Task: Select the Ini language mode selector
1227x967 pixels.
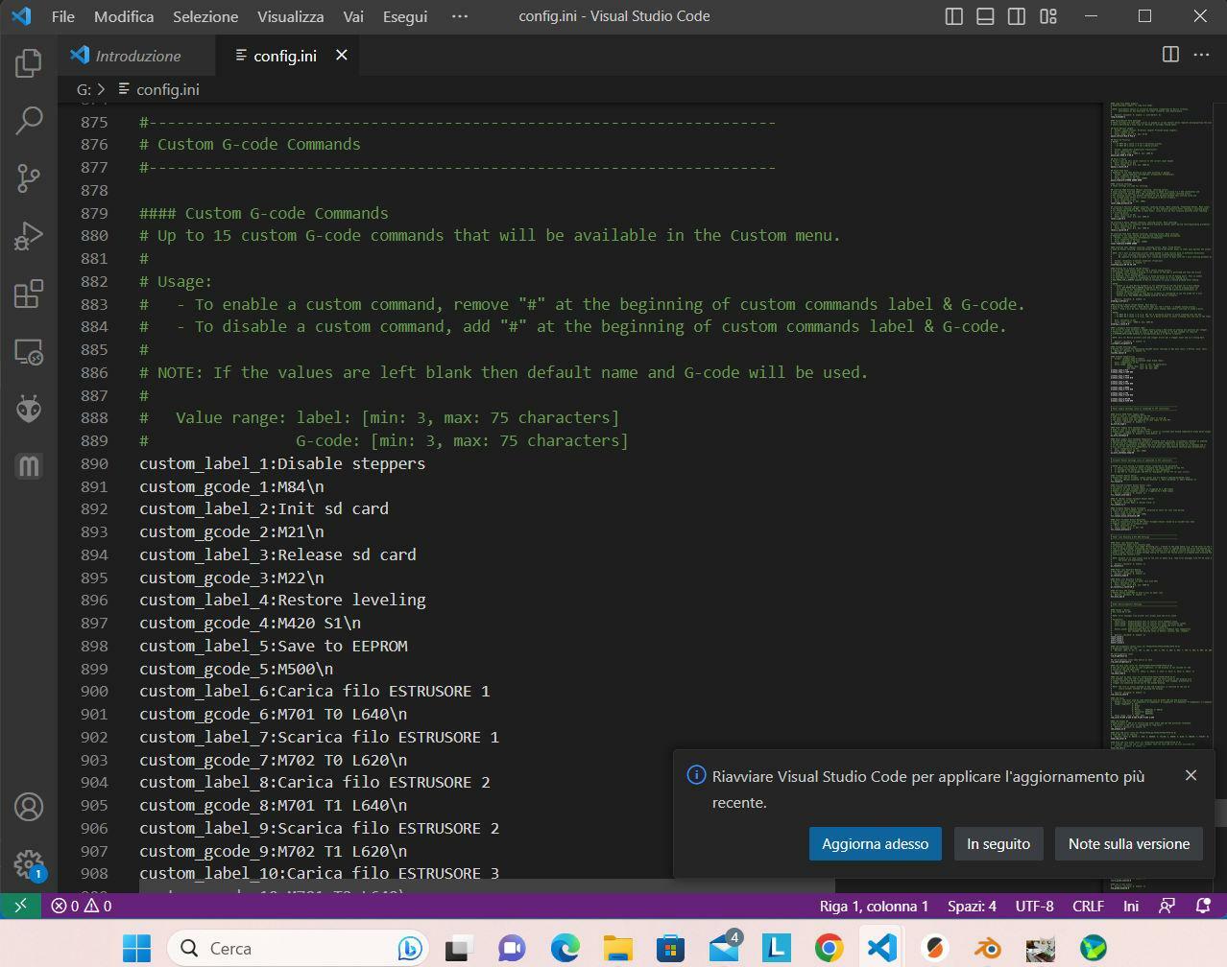Action: point(1131,906)
